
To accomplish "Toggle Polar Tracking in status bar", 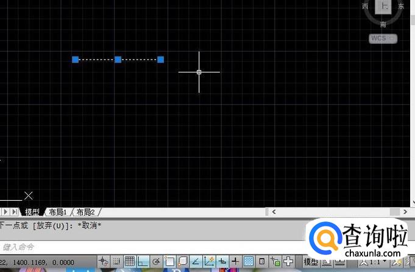I will 156,262.
